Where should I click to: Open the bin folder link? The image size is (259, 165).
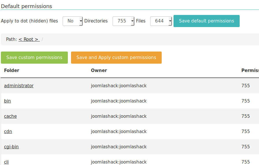pyautogui.click(x=8, y=101)
